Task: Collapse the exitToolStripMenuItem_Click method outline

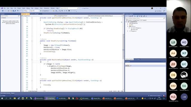Action: click(x=32, y=81)
